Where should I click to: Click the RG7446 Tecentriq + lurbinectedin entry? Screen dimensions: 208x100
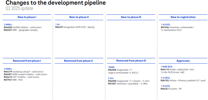(178, 28)
